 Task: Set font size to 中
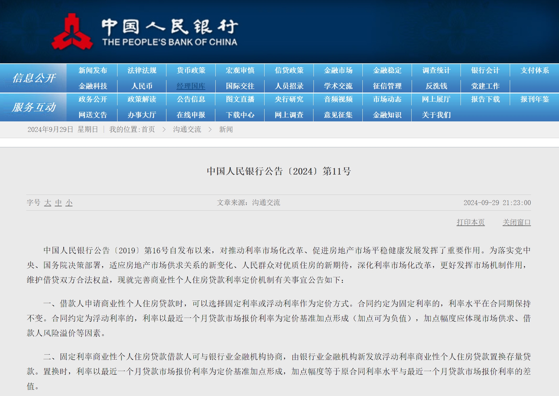[58, 203]
